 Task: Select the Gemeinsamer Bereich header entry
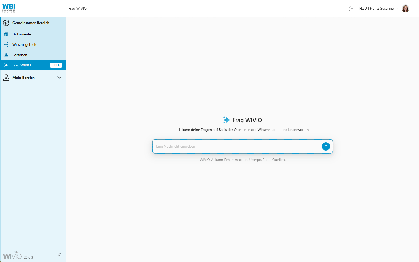point(31,23)
